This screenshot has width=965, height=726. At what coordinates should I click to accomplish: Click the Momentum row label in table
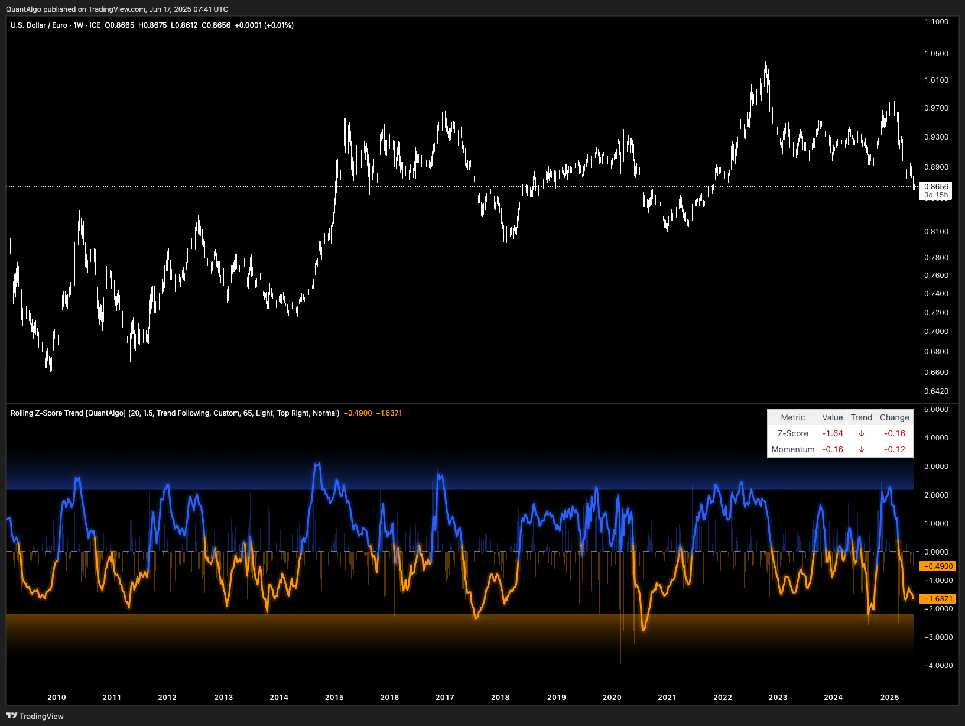(792, 449)
